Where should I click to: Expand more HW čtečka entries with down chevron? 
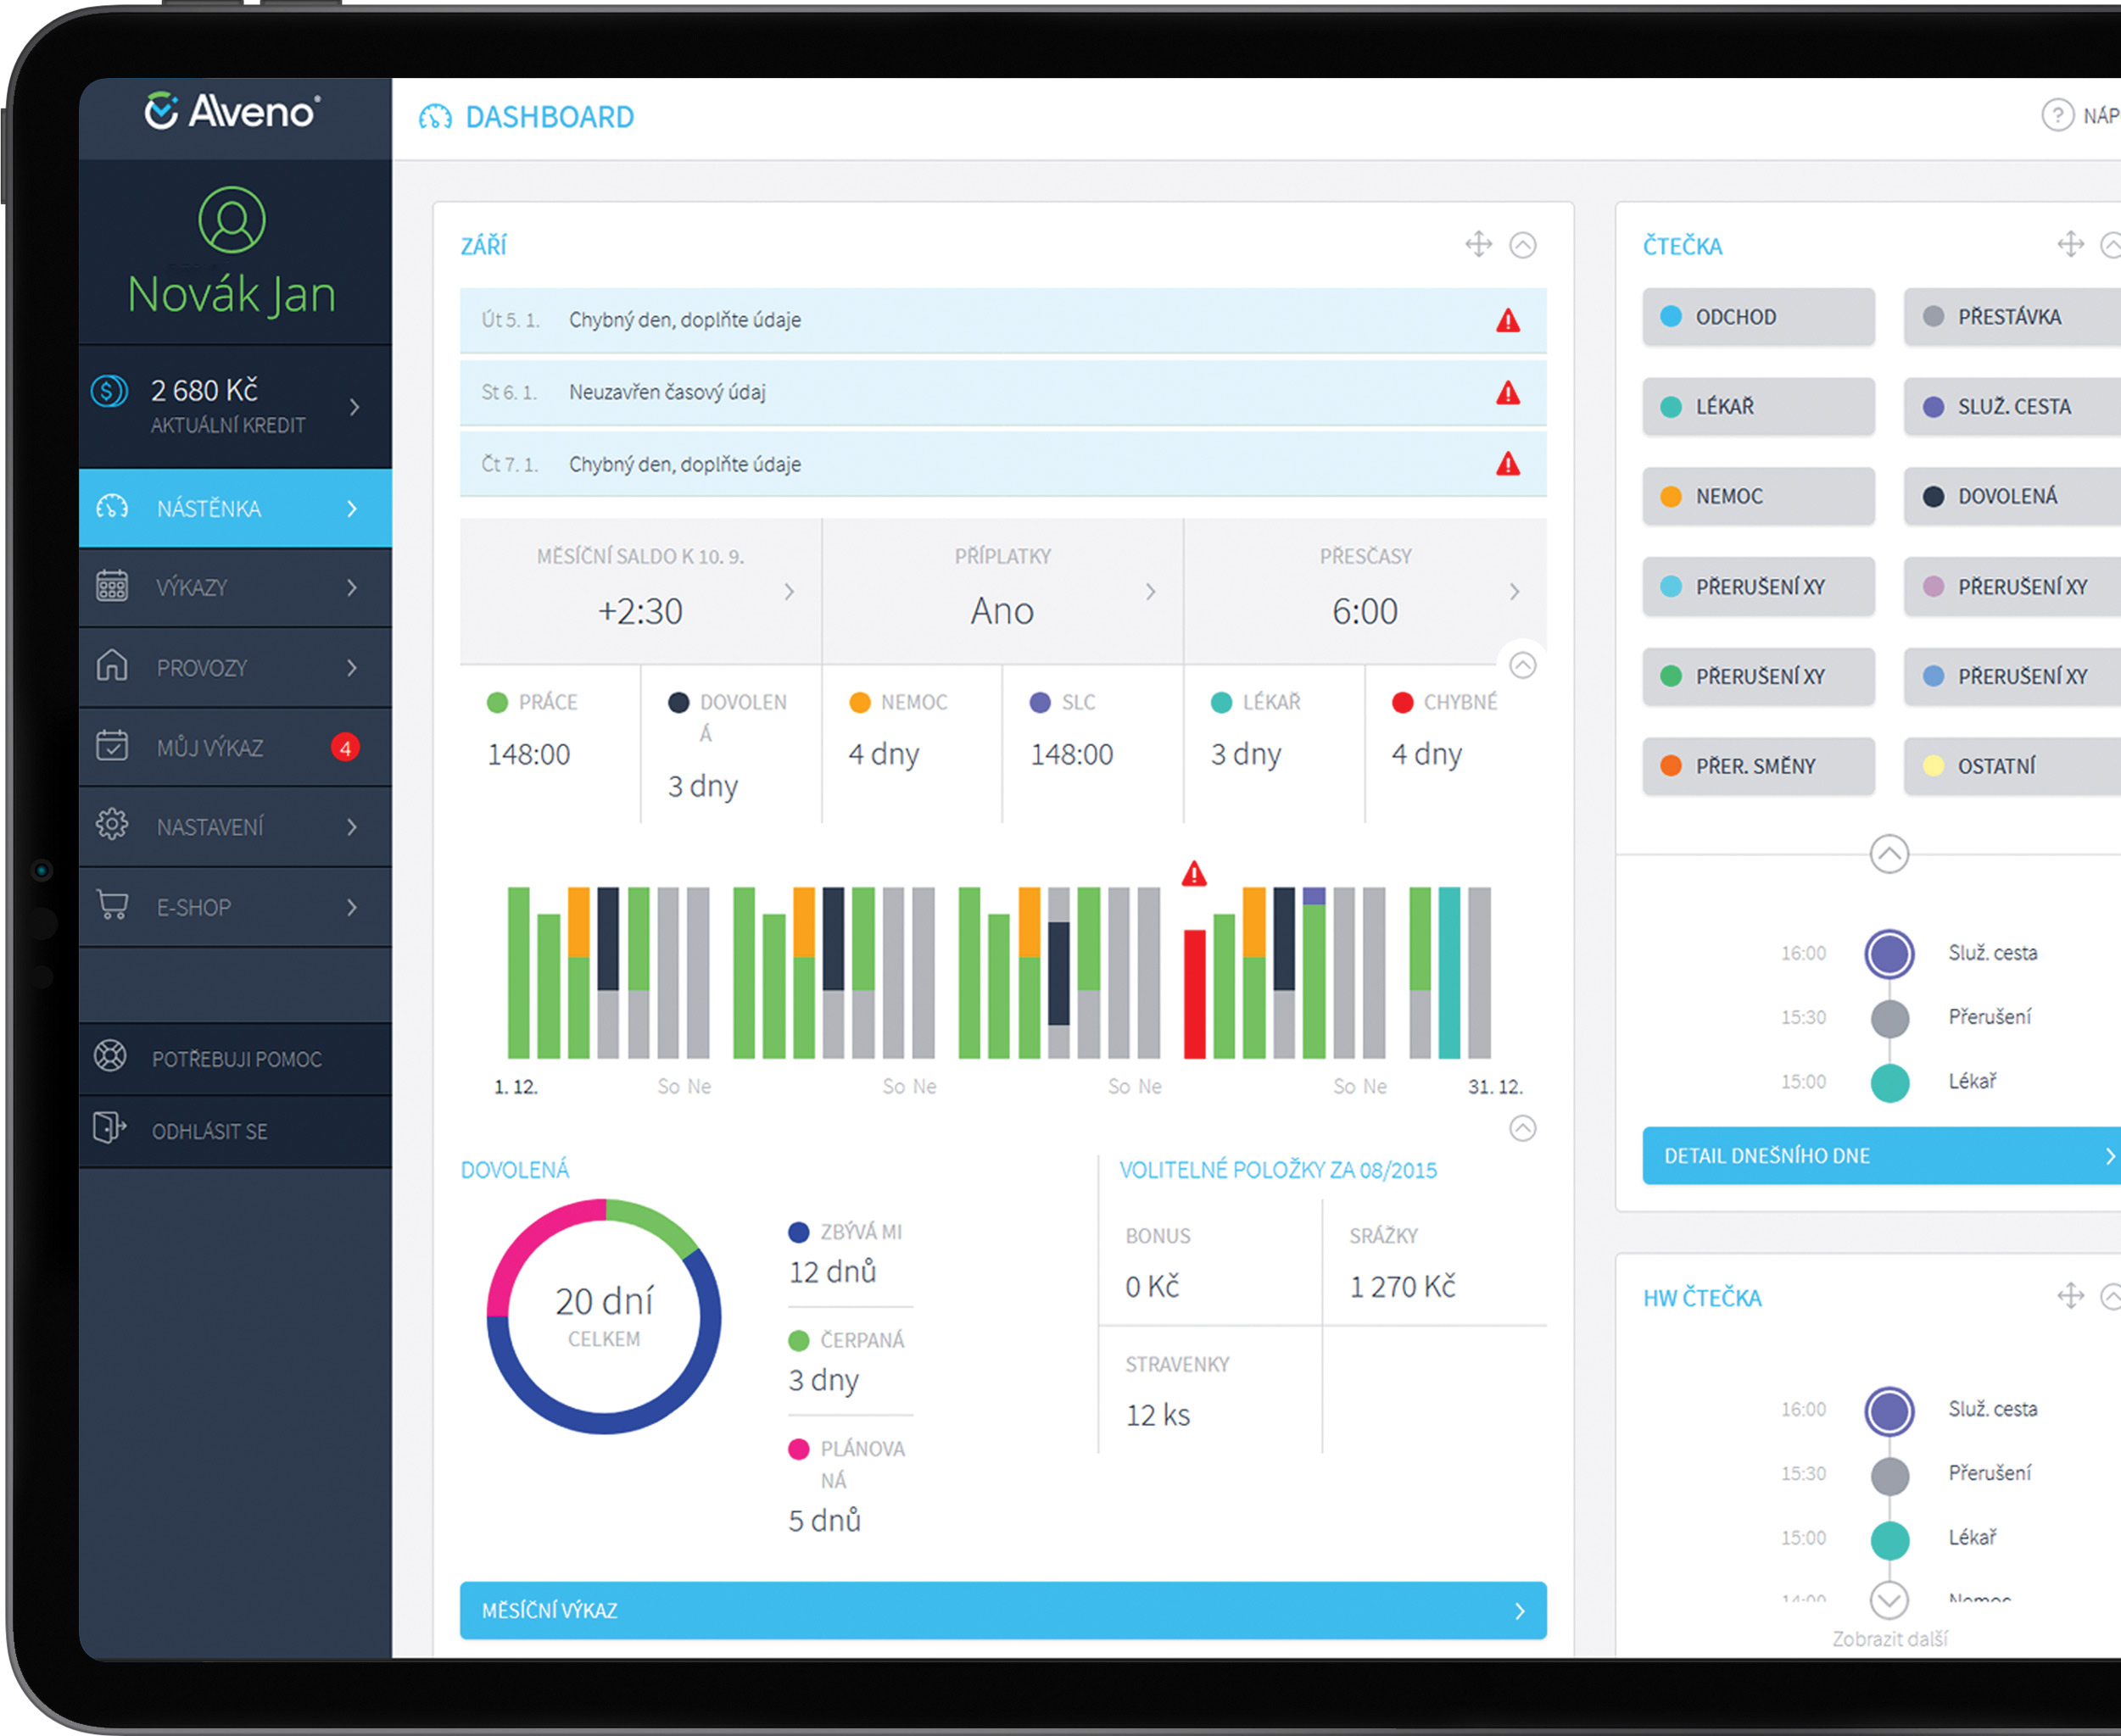1889,1600
